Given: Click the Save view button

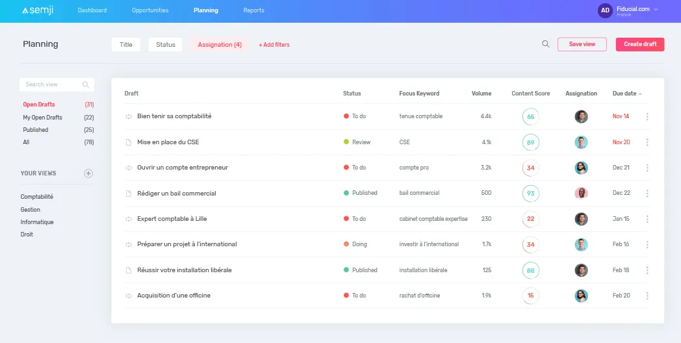Looking at the screenshot, I should (x=582, y=44).
